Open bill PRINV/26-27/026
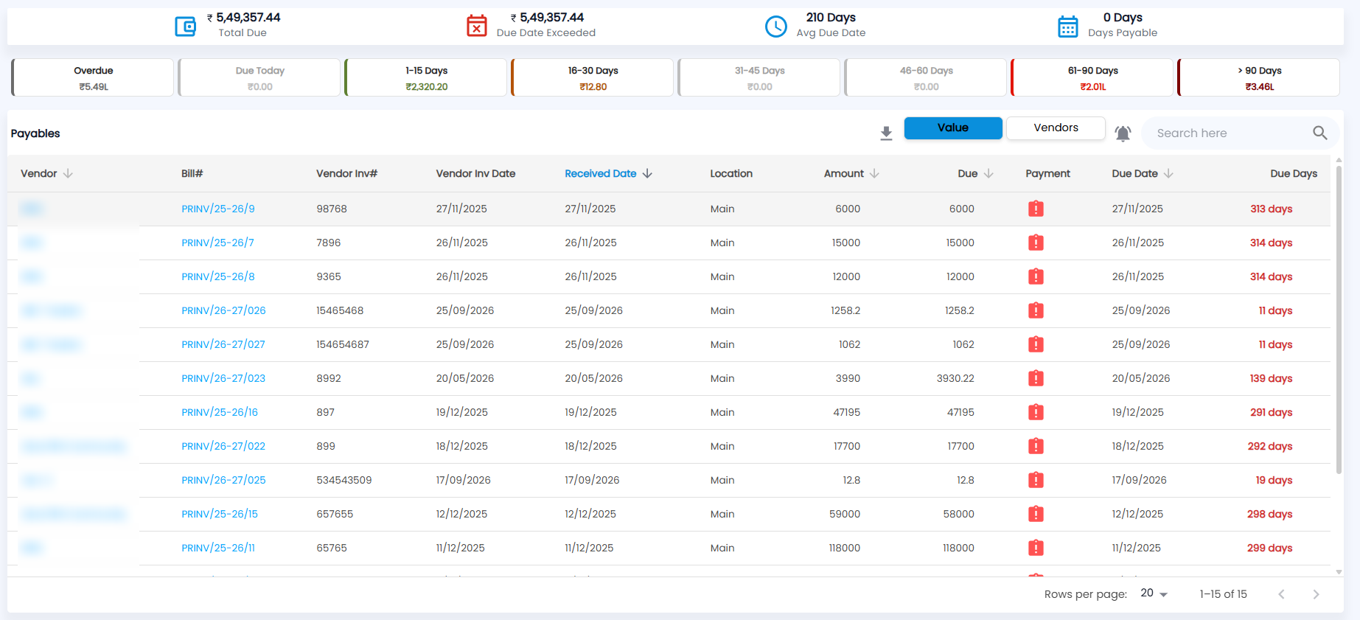Screen dimensions: 1360x620 (223, 310)
